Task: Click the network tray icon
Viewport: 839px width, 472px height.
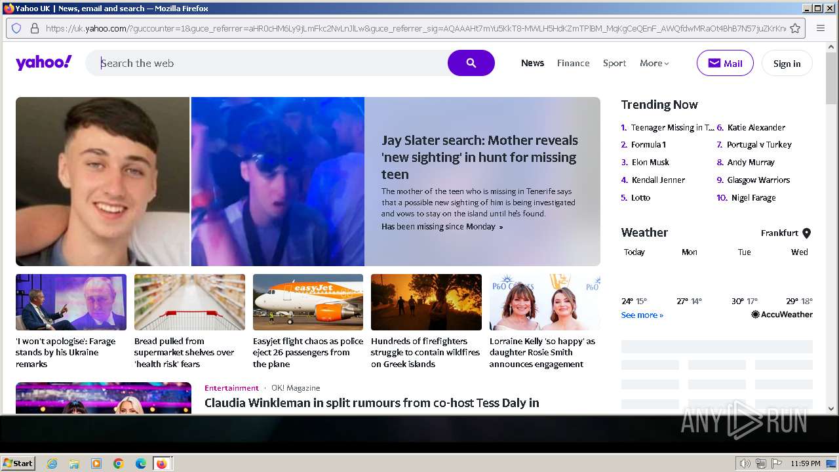Action: [760, 463]
